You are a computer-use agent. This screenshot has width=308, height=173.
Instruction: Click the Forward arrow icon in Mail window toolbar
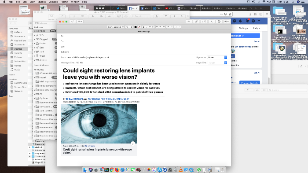click(x=110, y=16)
